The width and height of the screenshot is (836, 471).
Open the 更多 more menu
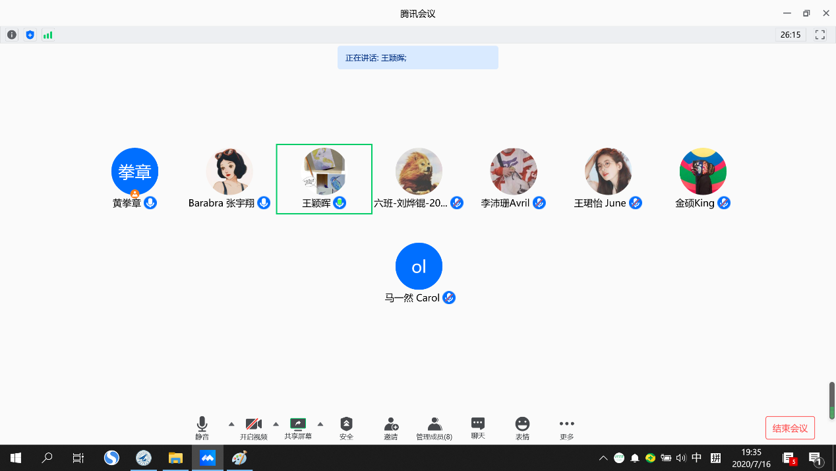(566, 427)
